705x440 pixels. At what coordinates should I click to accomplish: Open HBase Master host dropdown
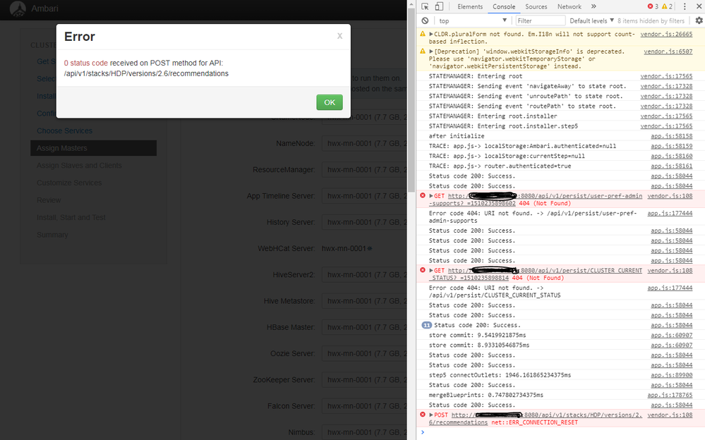(x=364, y=328)
